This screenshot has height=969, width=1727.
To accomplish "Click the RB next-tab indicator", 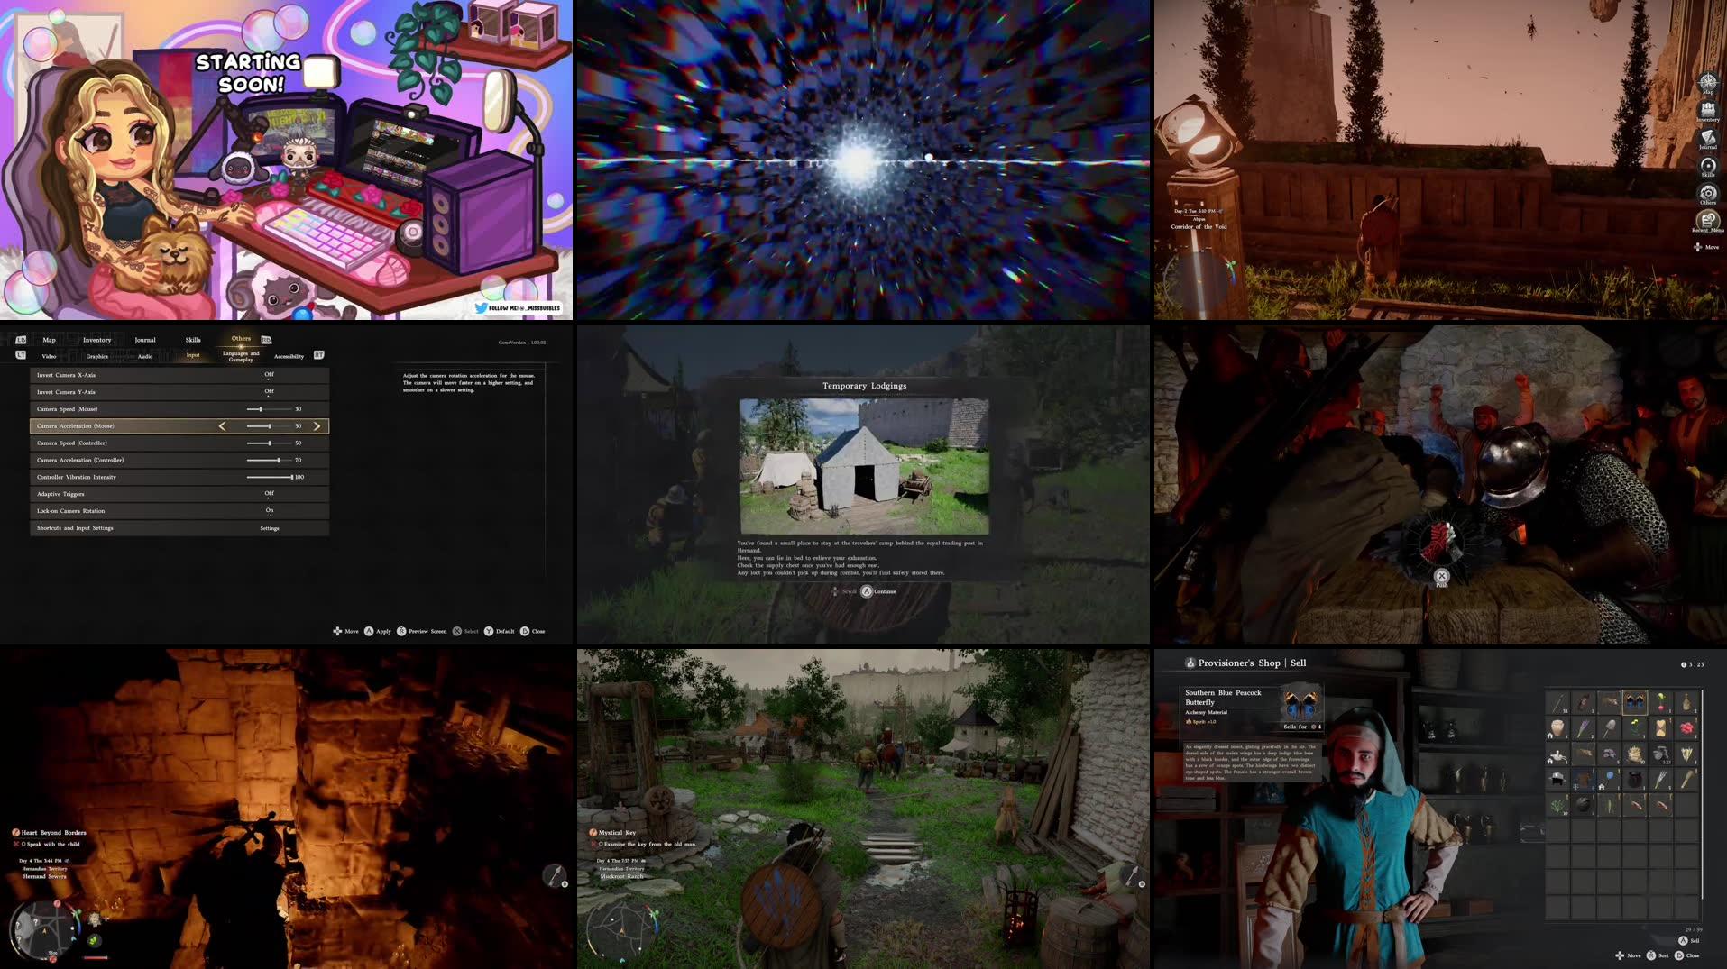I will [264, 340].
